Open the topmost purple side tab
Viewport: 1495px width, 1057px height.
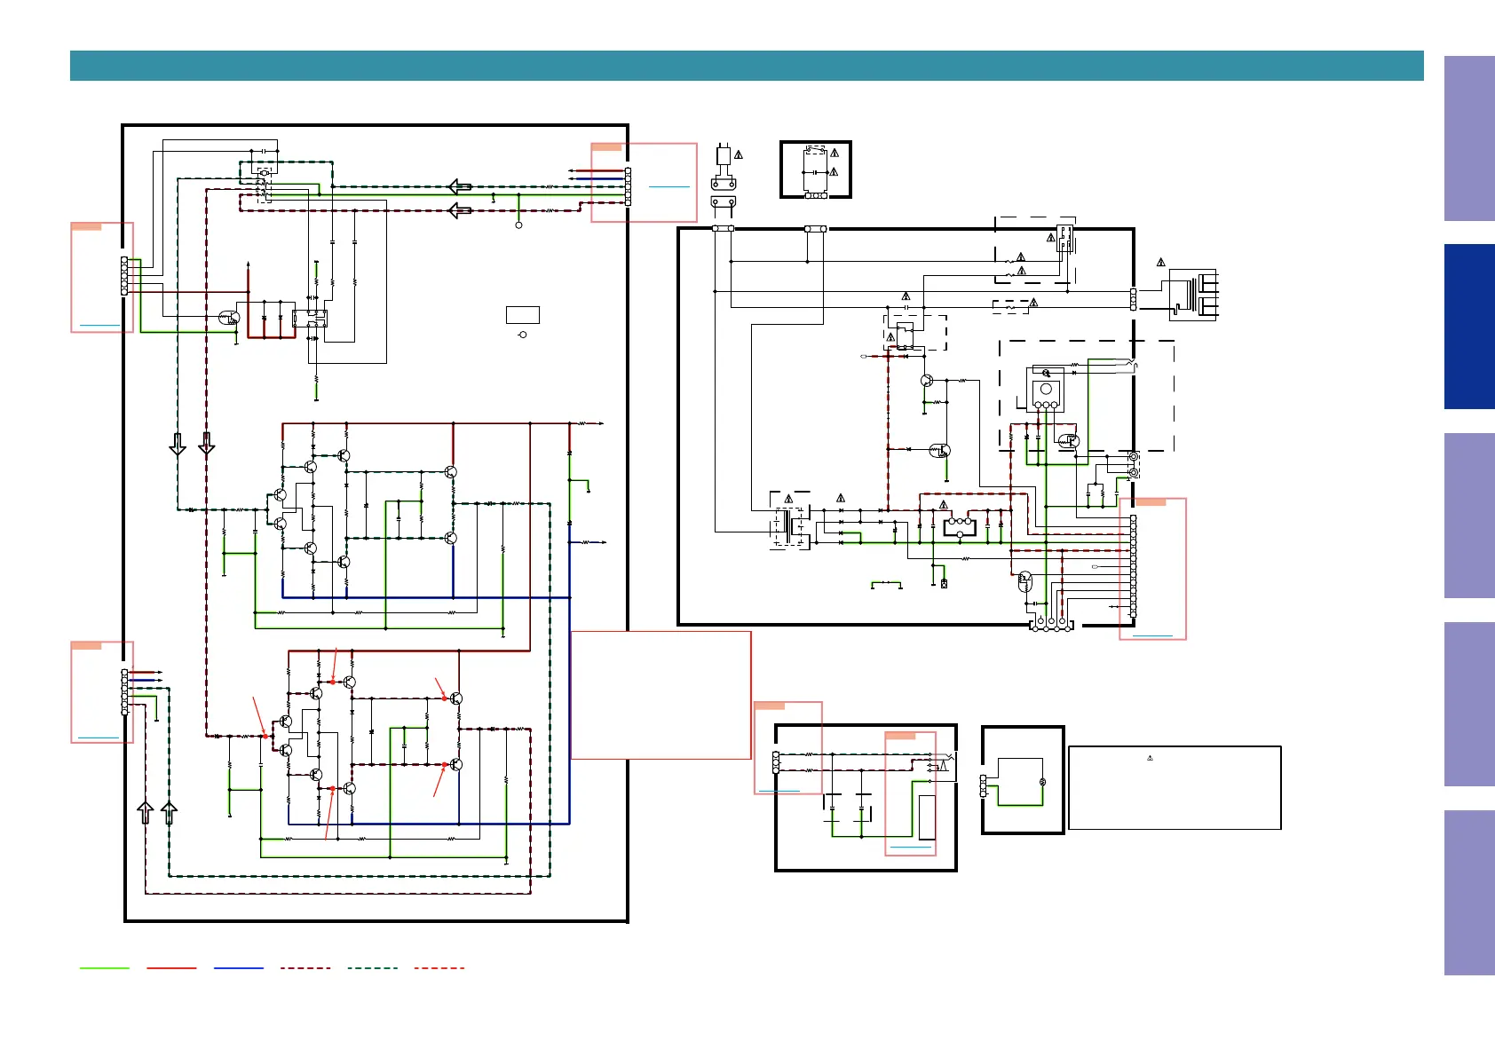[1469, 138]
